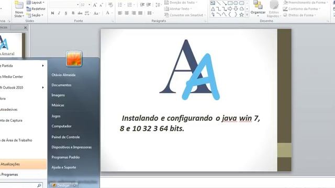Open Programas Padrão in Start menu
335x188 pixels.
pos(65,157)
